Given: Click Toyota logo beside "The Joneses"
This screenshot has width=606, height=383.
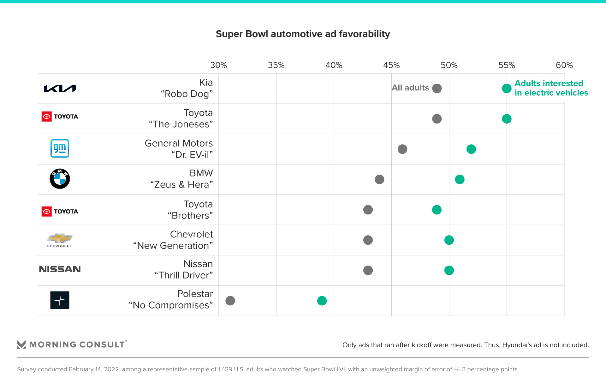Looking at the screenshot, I should pos(60,117).
